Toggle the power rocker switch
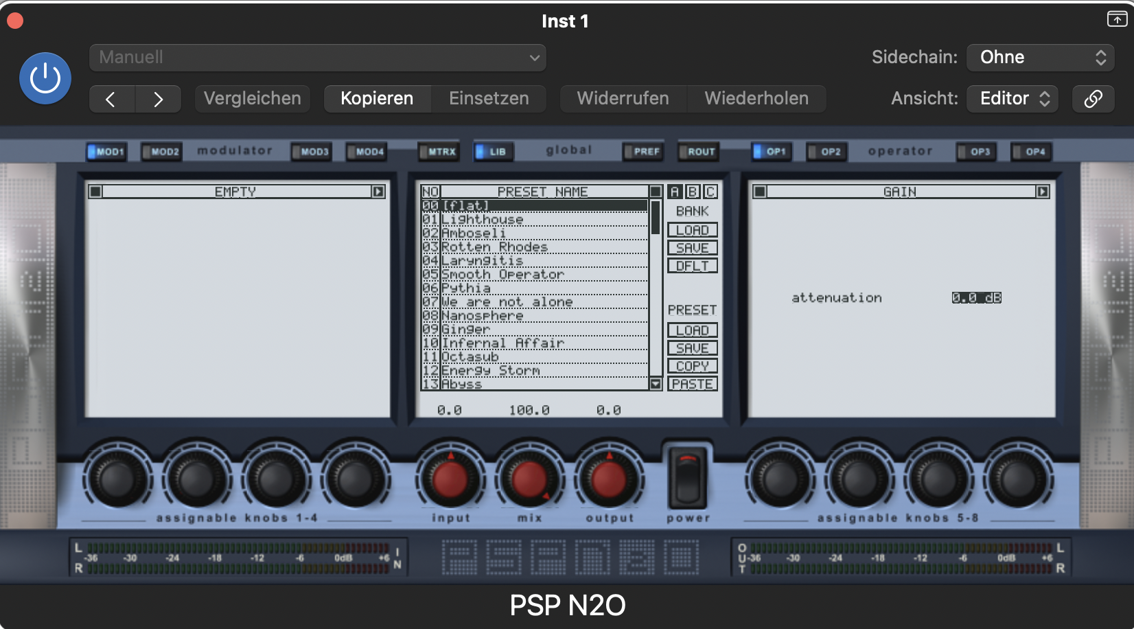The height and width of the screenshot is (629, 1134). [x=687, y=477]
